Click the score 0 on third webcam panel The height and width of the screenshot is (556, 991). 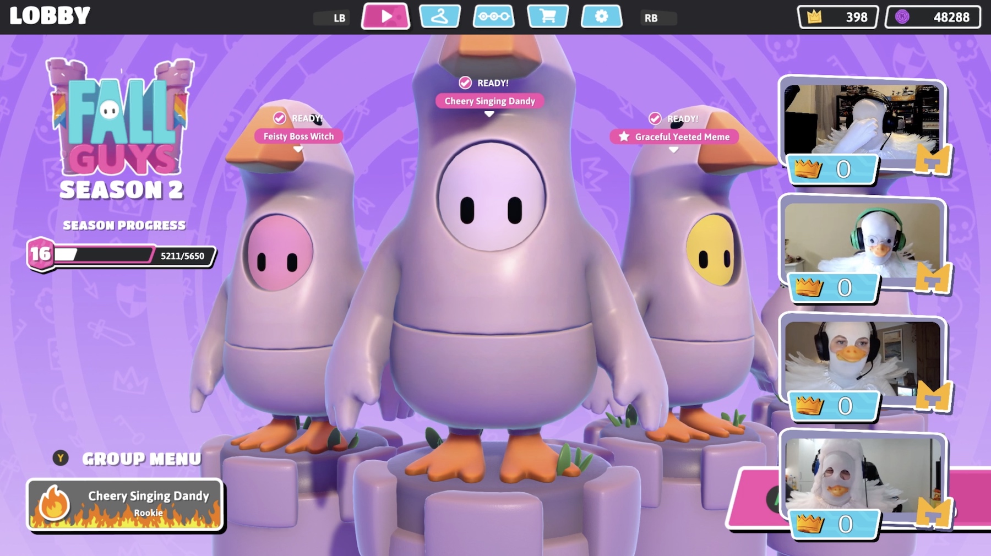[845, 406]
